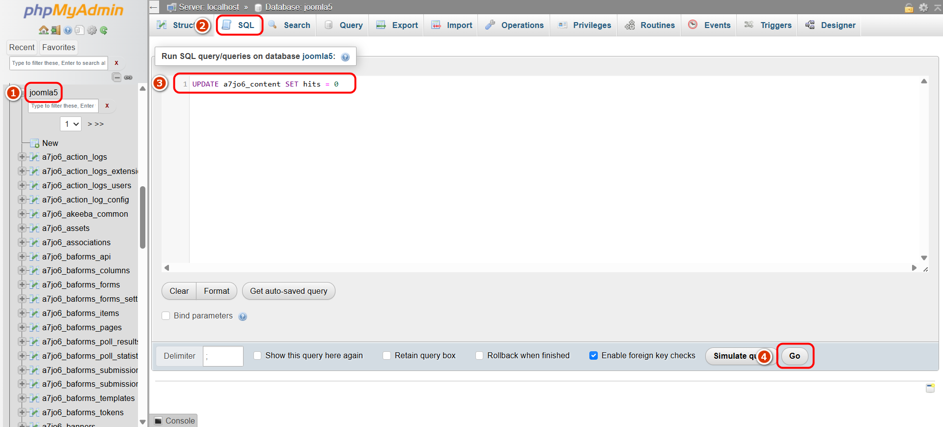Click the log out door icon
Viewport: 943px width, 427px height.
[x=55, y=30]
